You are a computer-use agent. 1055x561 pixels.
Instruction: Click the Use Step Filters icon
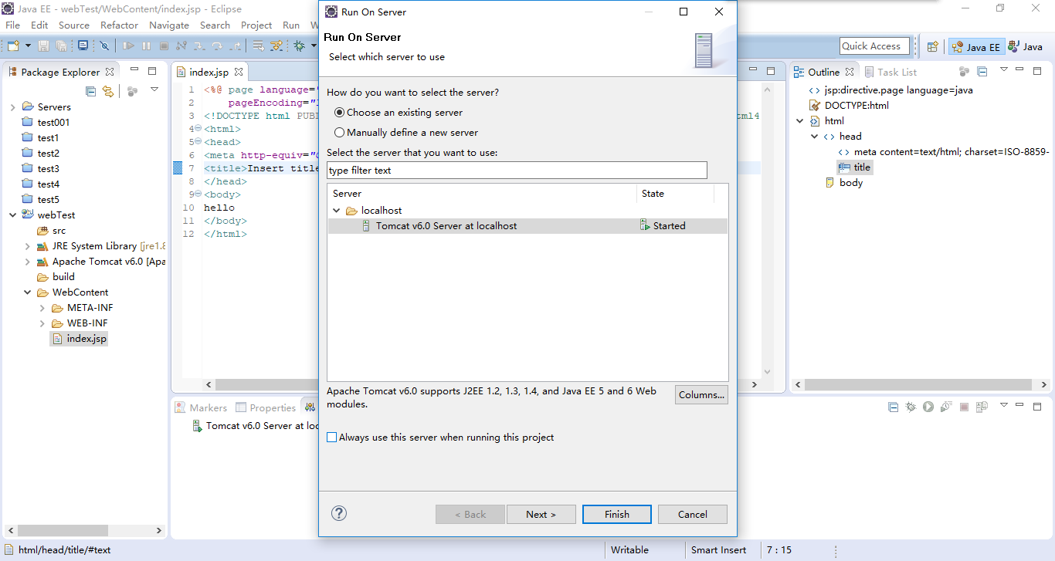pyautogui.click(x=276, y=46)
